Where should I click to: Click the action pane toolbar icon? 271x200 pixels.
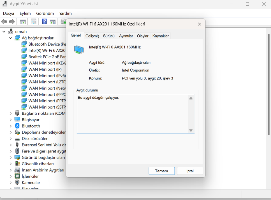[53, 22]
